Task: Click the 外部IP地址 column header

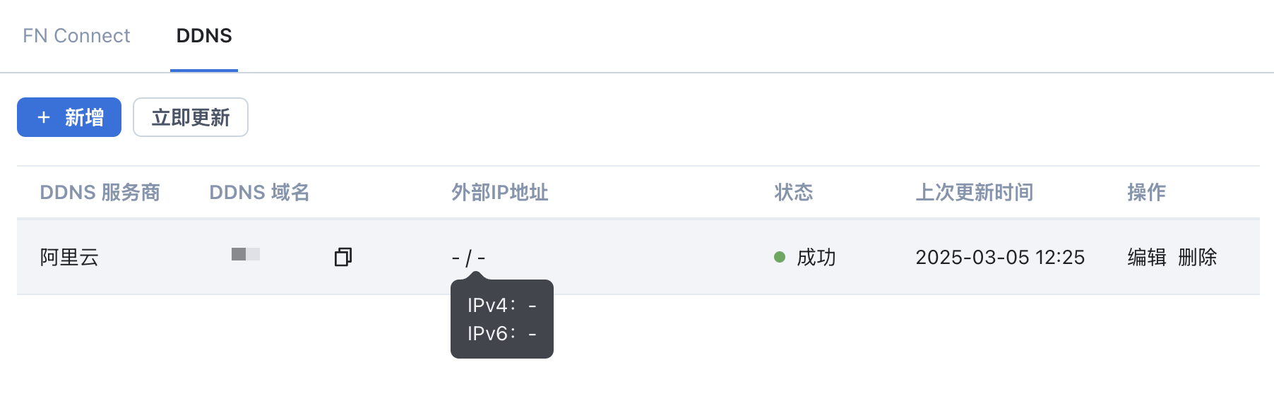Action: tap(500, 192)
